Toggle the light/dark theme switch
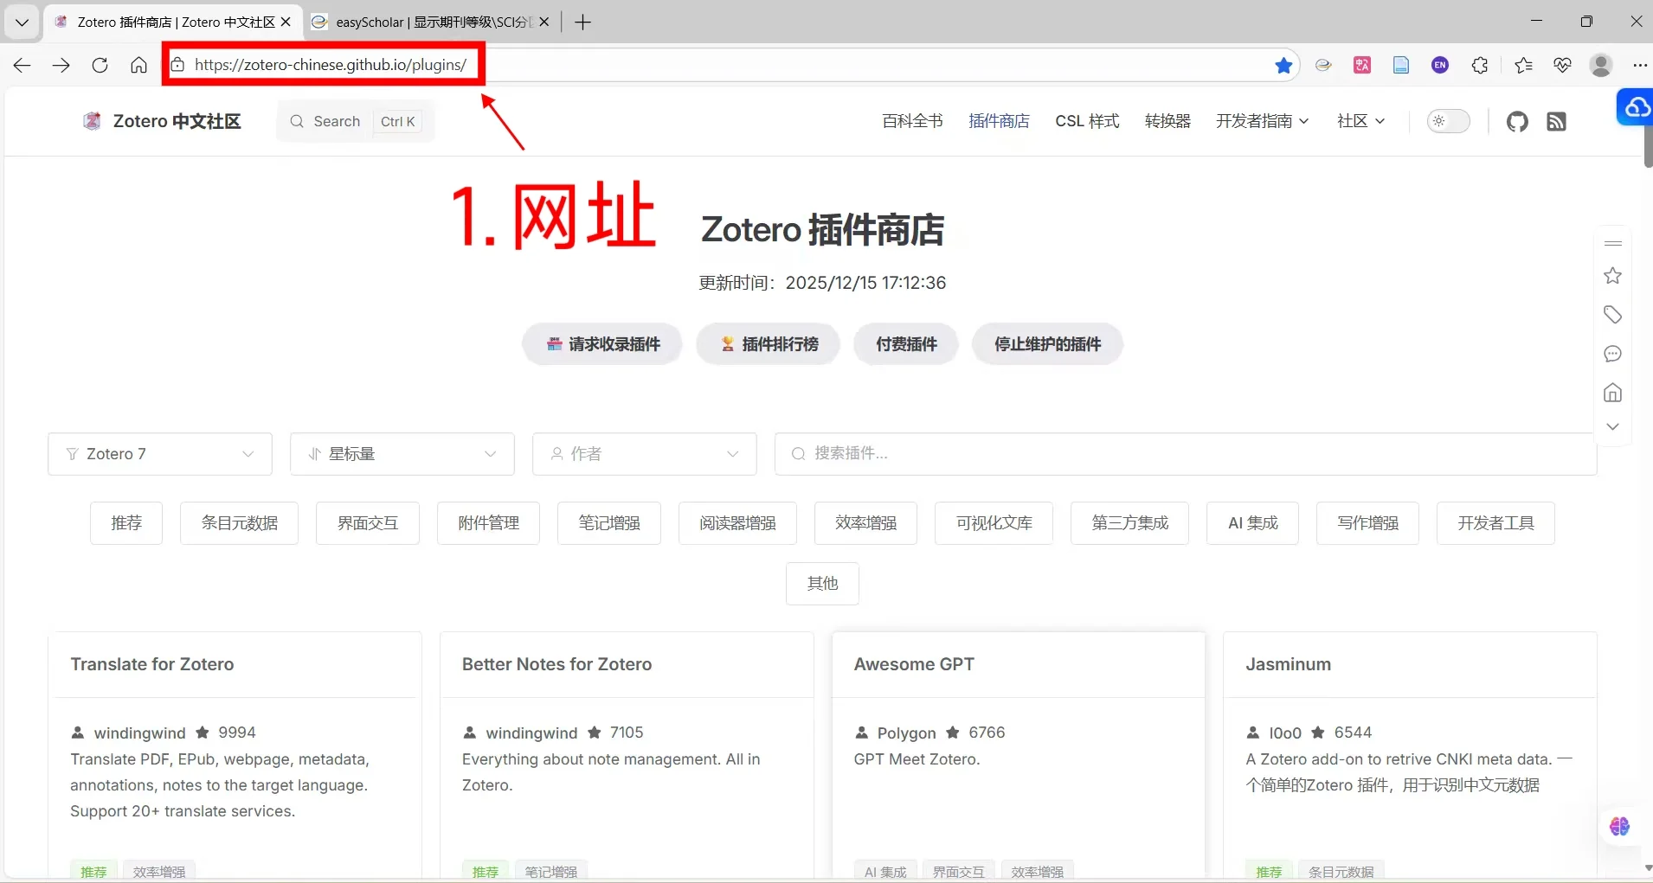Viewport: 1653px width, 883px height. (1448, 122)
